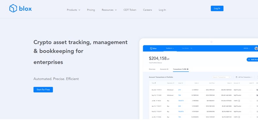
Task: Click the Dec 20, '17 time cell
Action: tap(156, 90)
